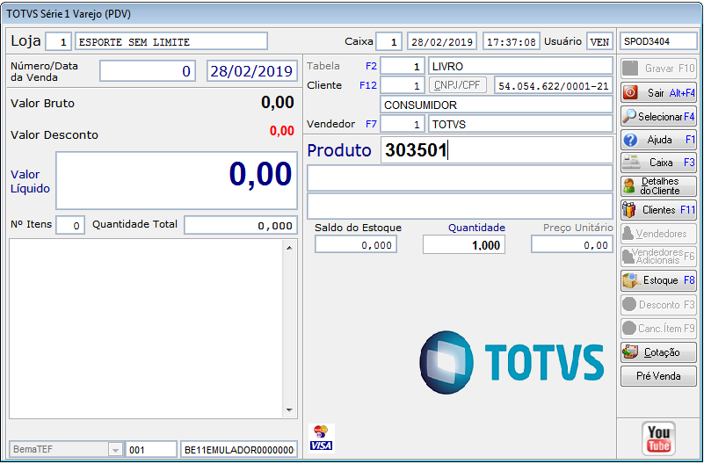Click the F7 shortcut label beside Vendedor

371,124
